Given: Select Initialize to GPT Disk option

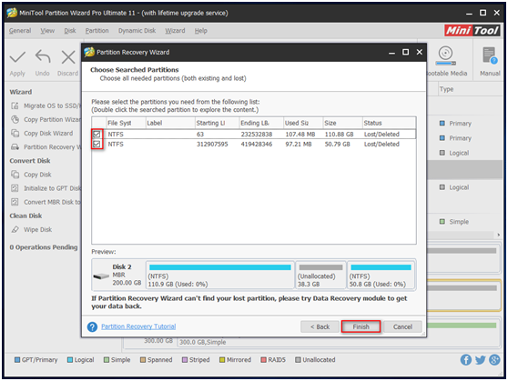Looking at the screenshot, I should 46,188.
